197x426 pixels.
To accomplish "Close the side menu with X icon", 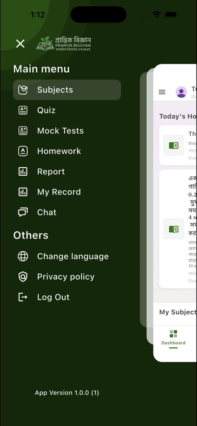I will 20,43.
